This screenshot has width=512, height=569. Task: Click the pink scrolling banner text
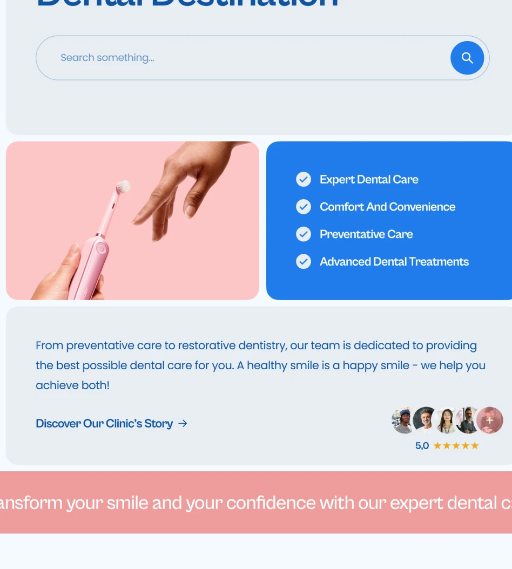pyautogui.click(x=256, y=503)
